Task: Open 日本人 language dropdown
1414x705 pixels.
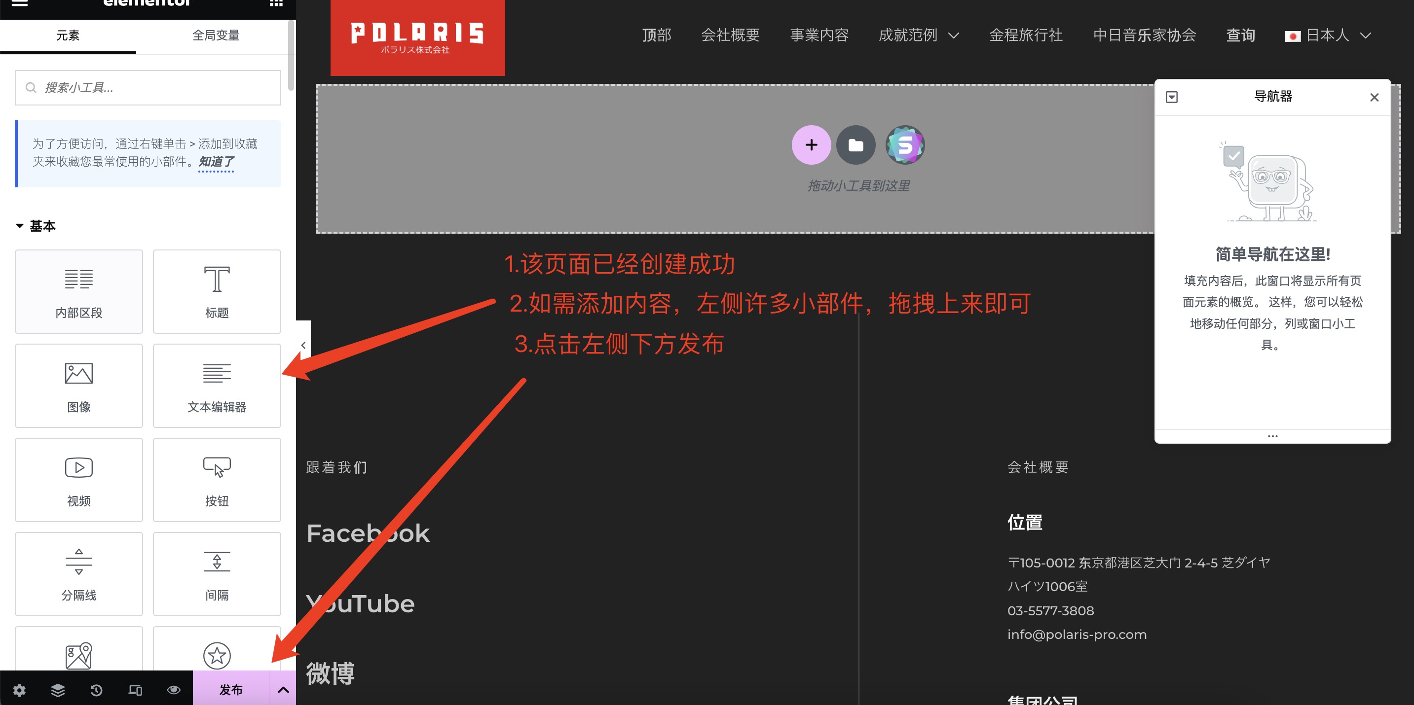Action: [1328, 35]
